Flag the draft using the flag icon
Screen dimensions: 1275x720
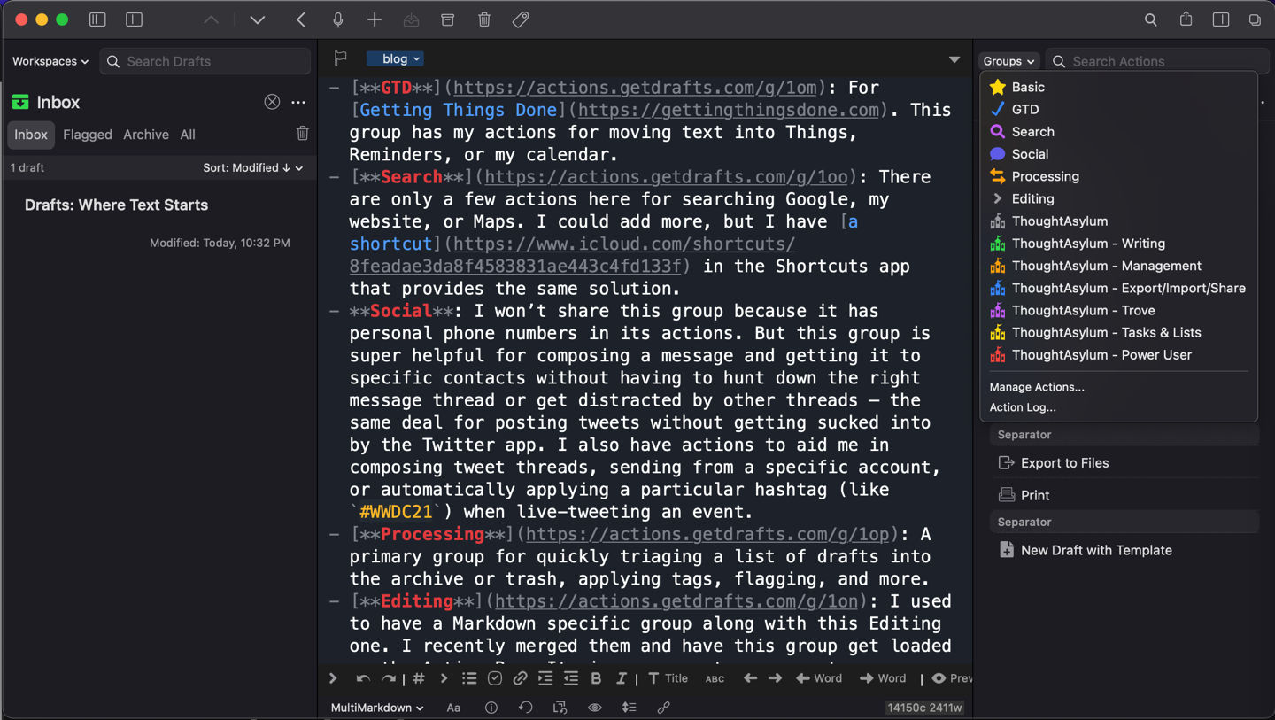pyautogui.click(x=340, y=59)
